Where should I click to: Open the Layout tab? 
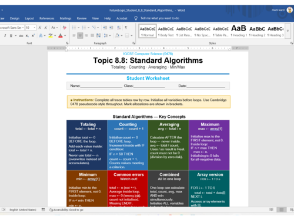pos(29,18)
